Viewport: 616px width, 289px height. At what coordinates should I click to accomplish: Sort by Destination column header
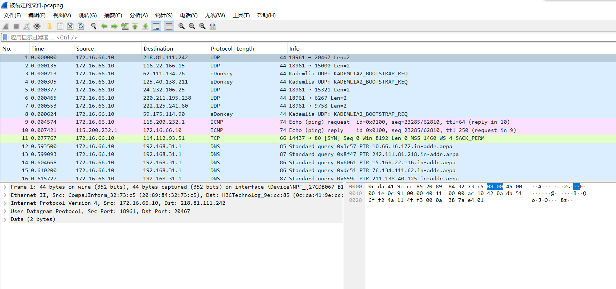point(175,49)
